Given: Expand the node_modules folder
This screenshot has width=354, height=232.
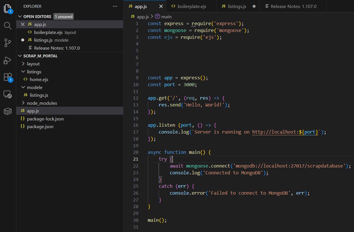Looking at the screenshot, I should pyautogui.click(x=23, y=103).
